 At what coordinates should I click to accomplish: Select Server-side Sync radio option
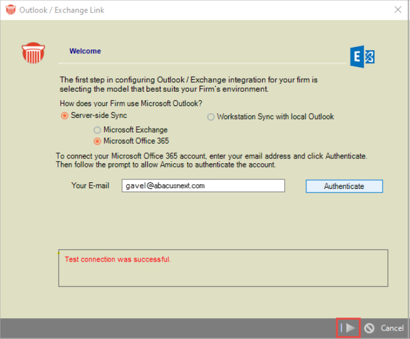point(64,116)
